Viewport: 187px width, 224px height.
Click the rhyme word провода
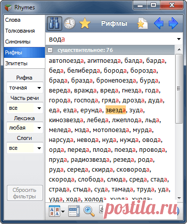(x=152, y=150)
